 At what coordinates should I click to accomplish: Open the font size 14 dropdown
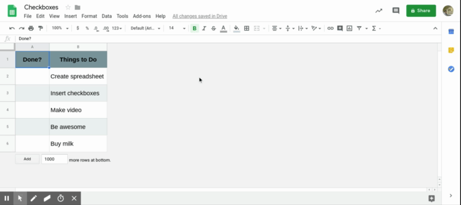click(x=177, y=28)
